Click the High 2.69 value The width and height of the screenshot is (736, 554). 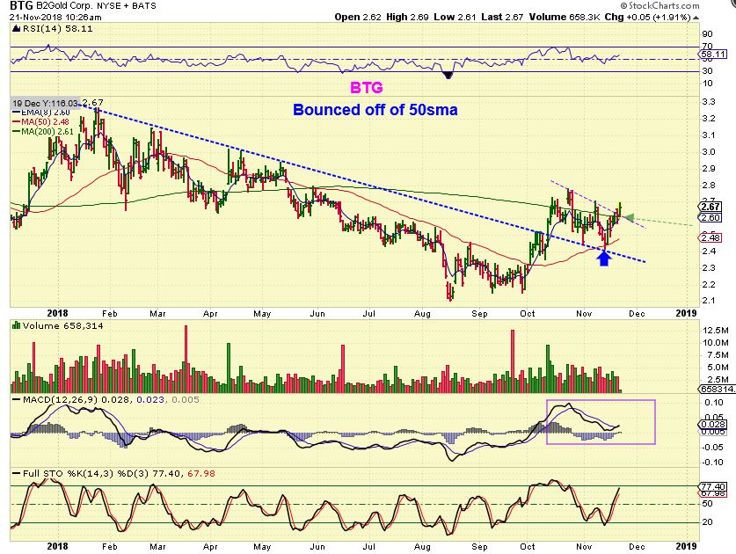(x=407, y=18)
